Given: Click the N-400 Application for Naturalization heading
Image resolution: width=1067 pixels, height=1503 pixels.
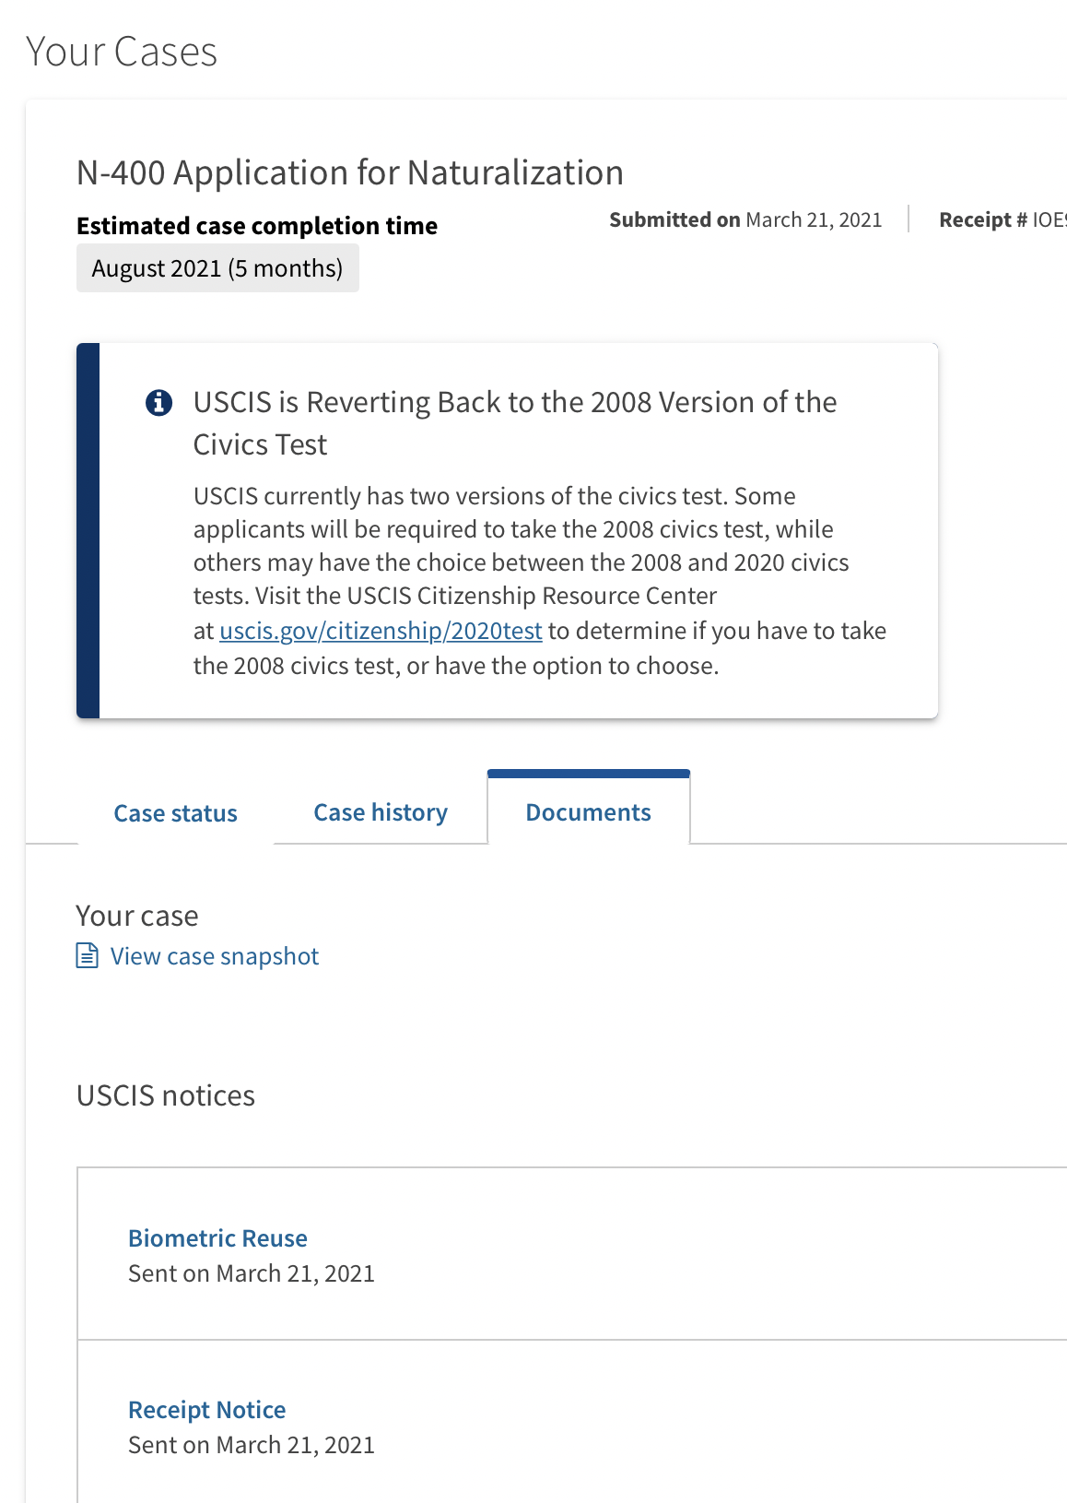Looking at the screenshot, I should pos(350,173).
